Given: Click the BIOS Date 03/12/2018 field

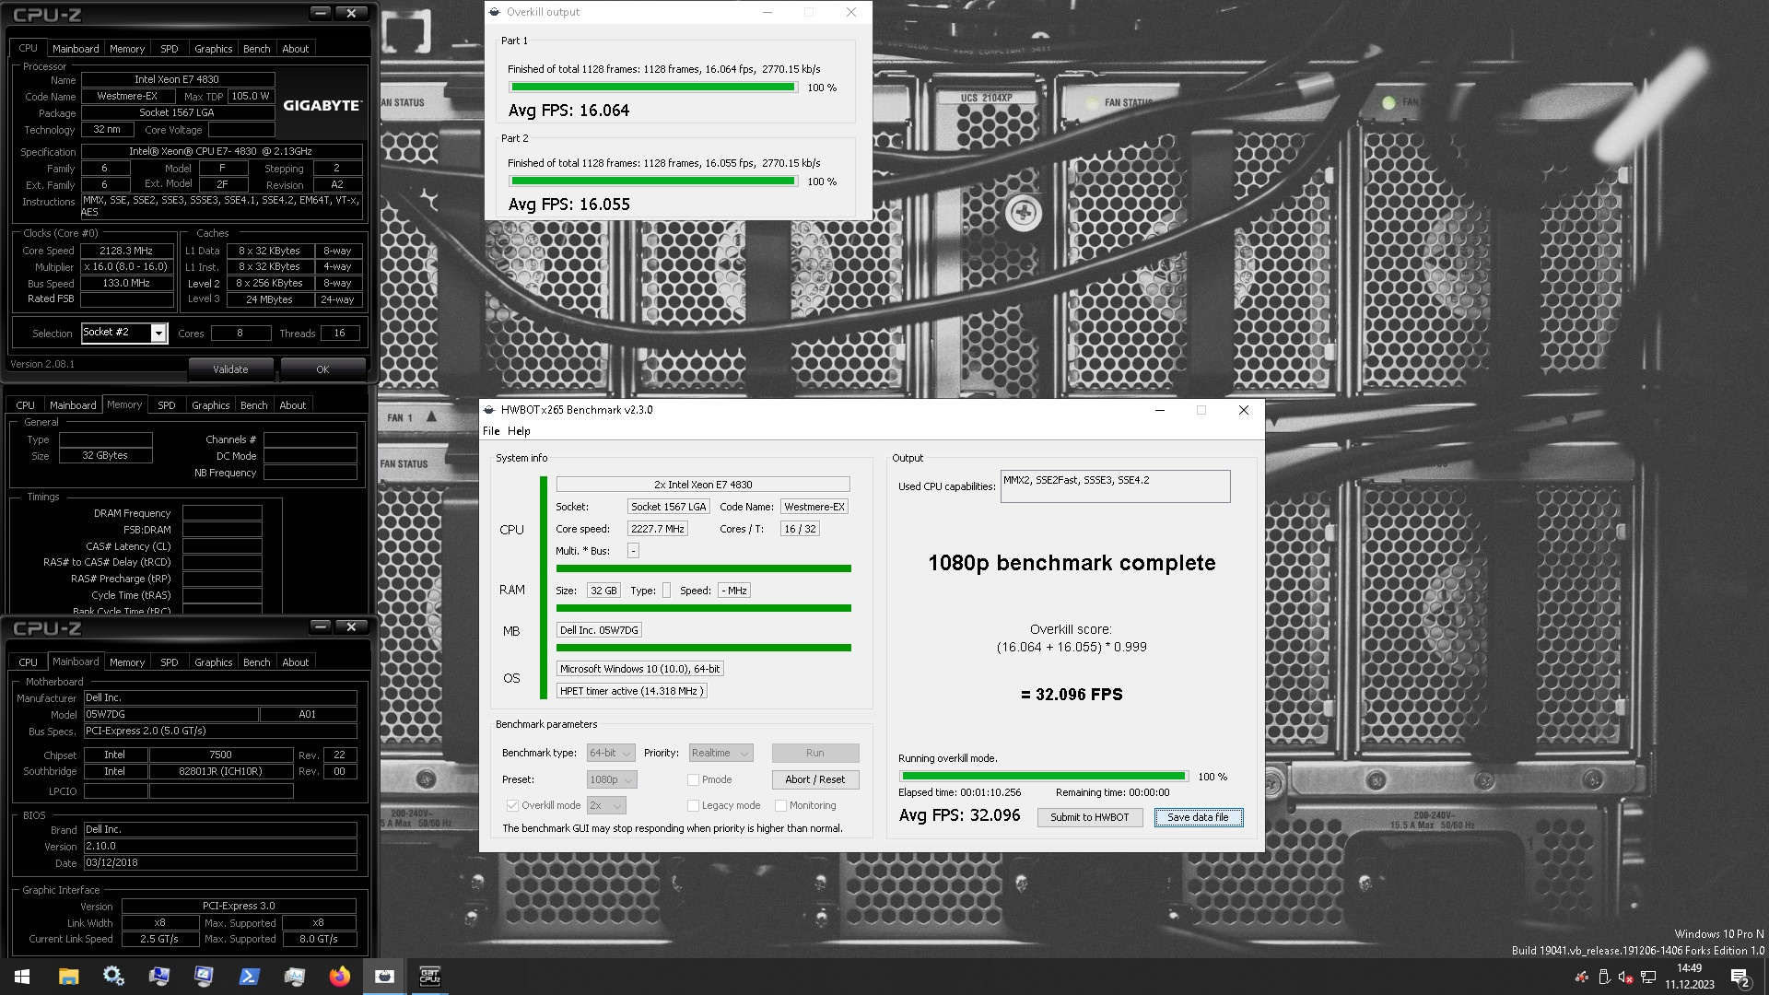Looking at the screenshot, I should tap(220, 863).
